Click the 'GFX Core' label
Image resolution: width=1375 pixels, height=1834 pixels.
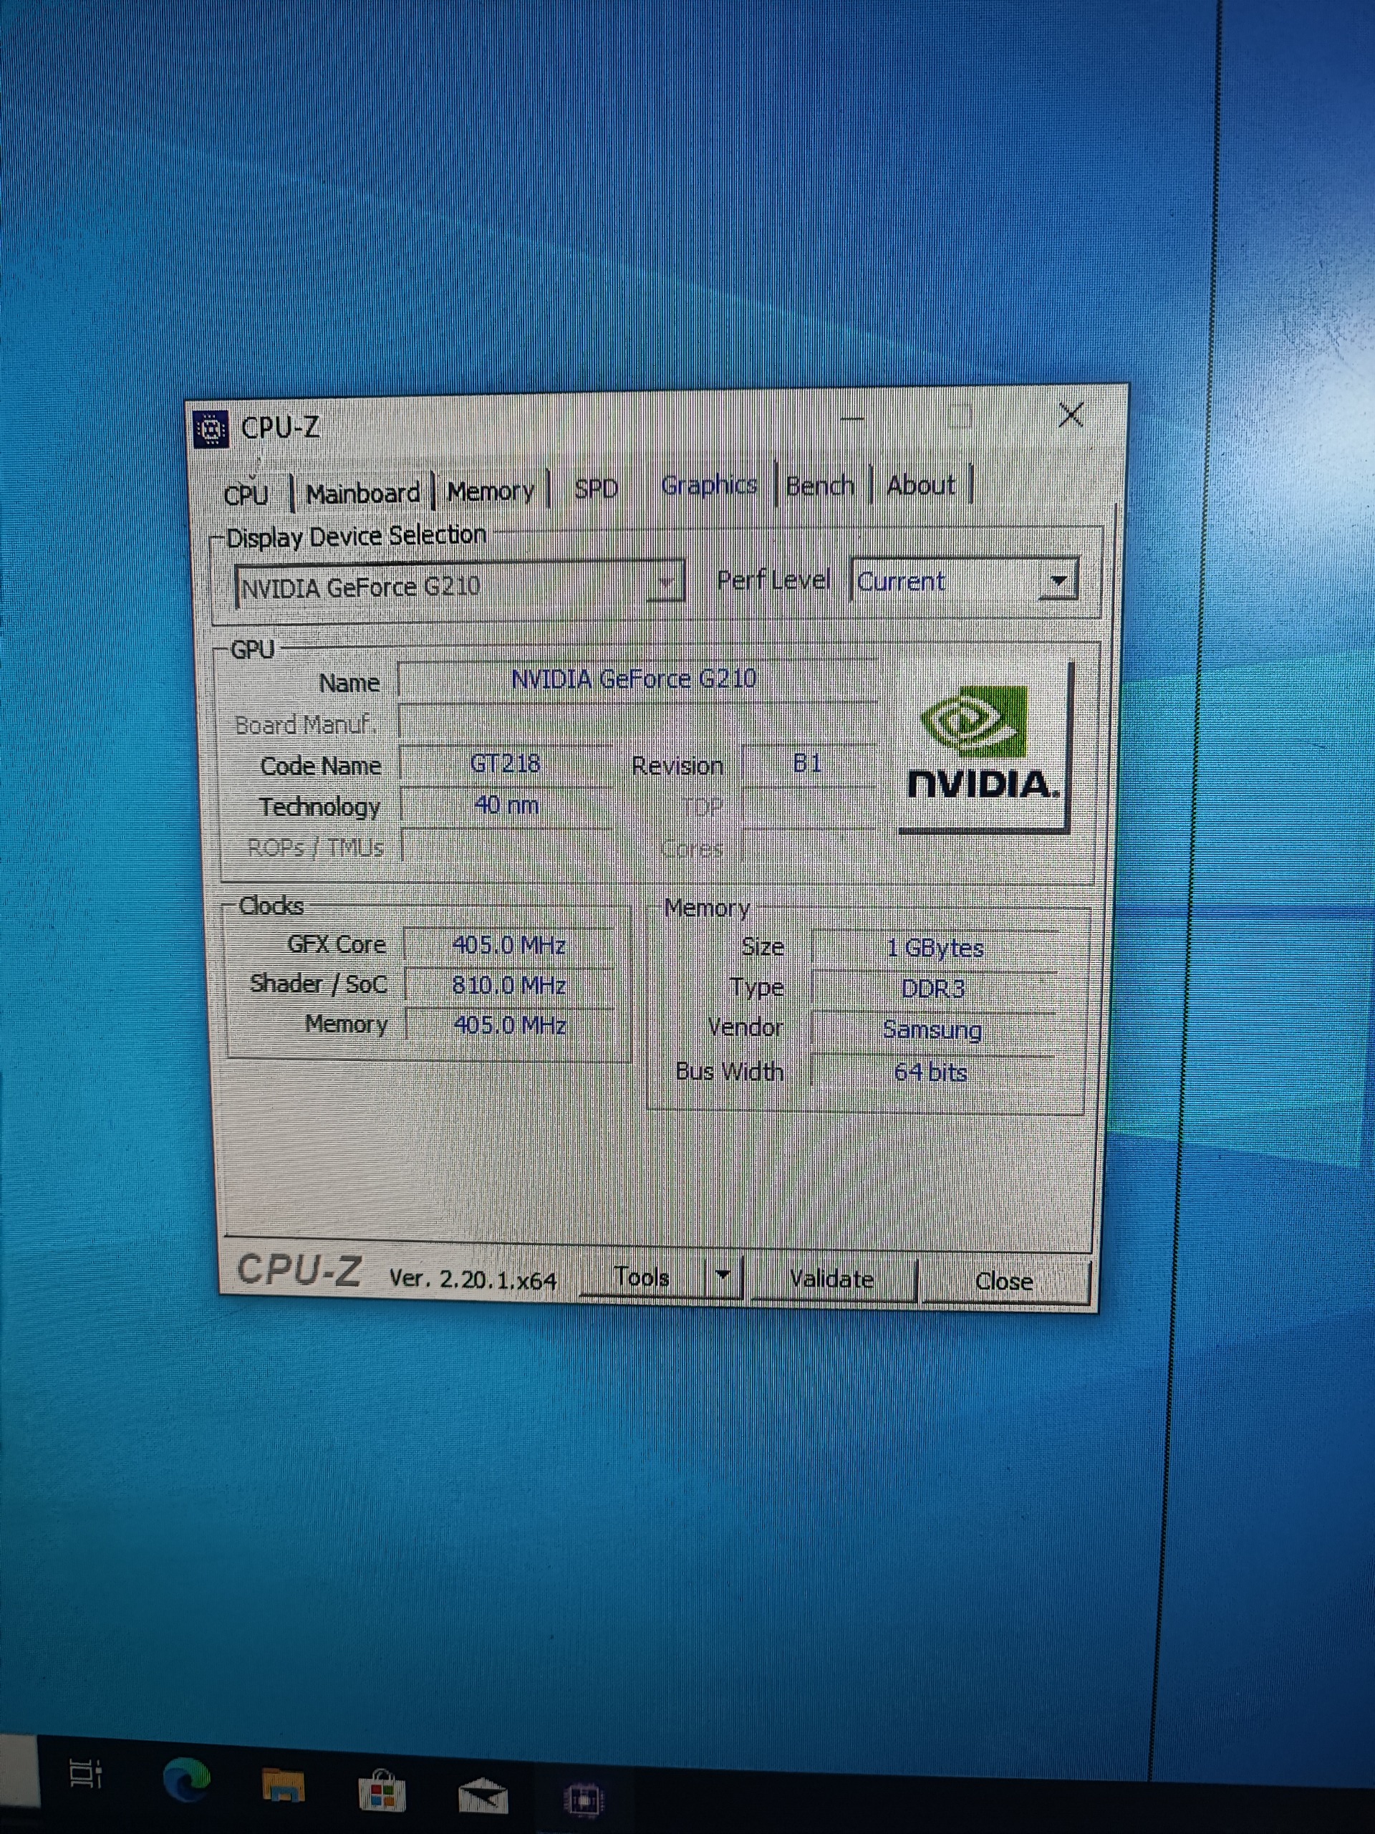pyautogui.click(x=337, y=944)
